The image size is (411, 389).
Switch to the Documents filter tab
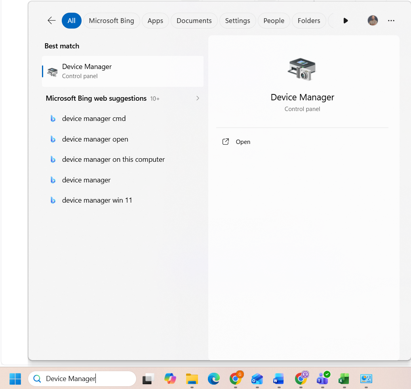pos(194,21)
